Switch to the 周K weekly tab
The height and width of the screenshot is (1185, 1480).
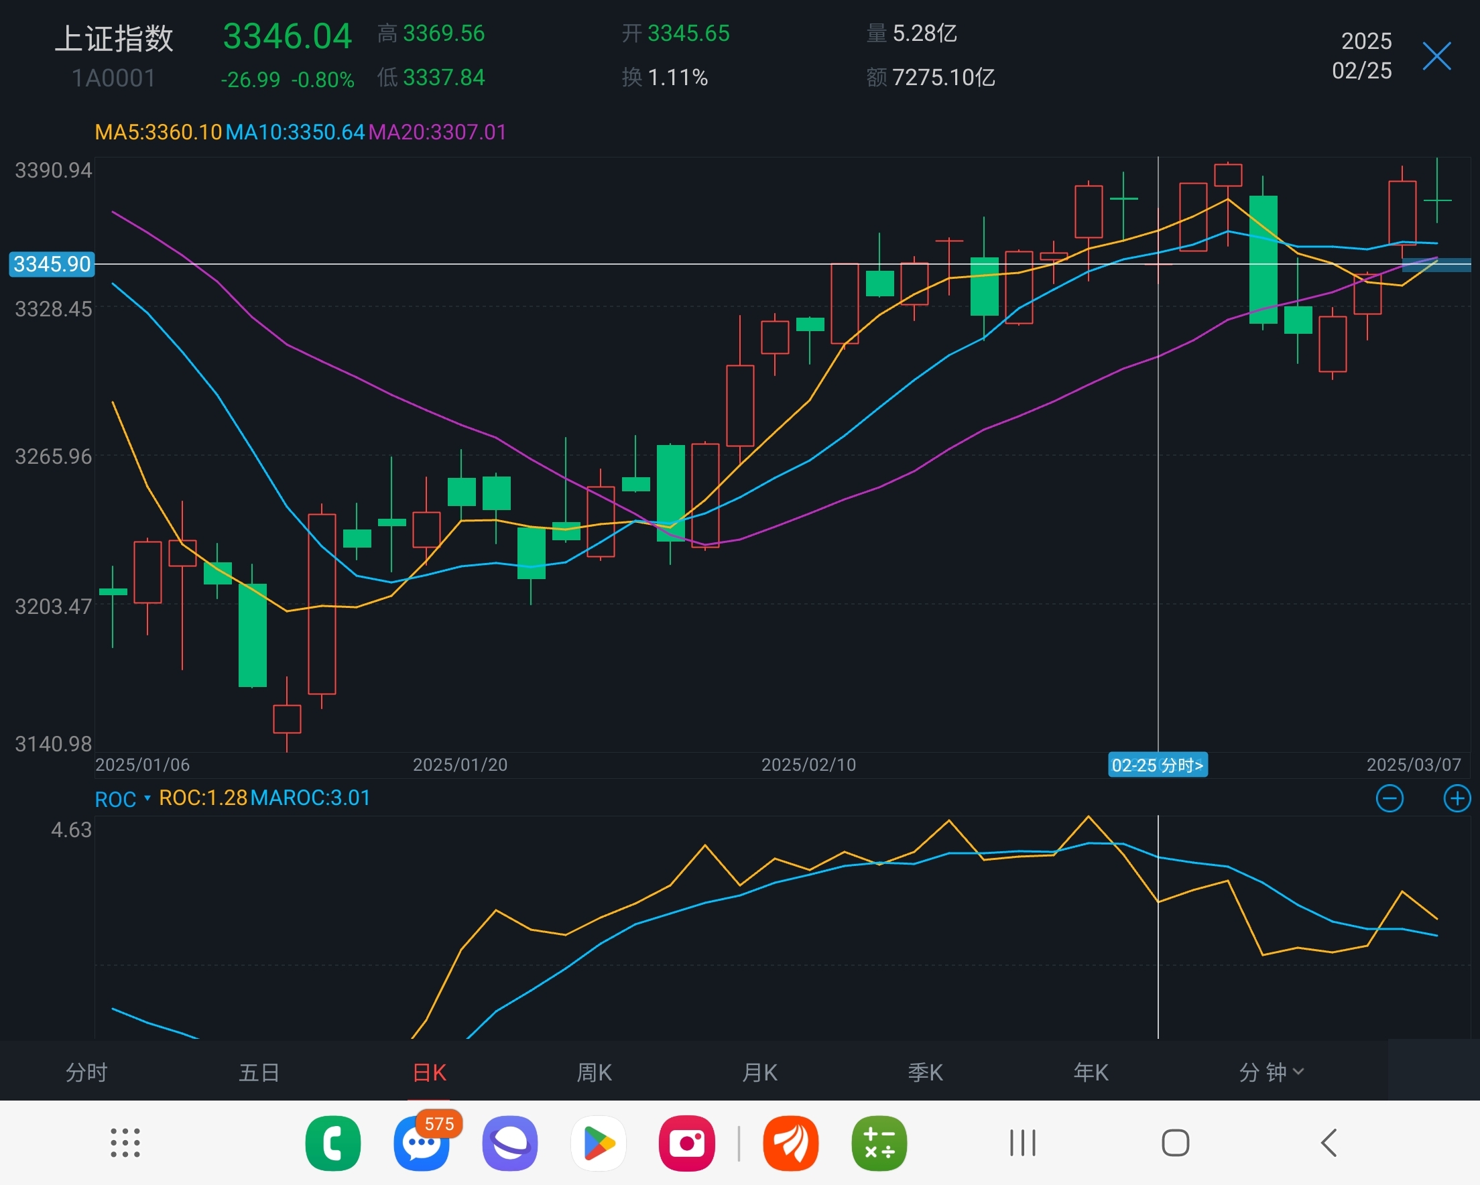pos(594,1072)
